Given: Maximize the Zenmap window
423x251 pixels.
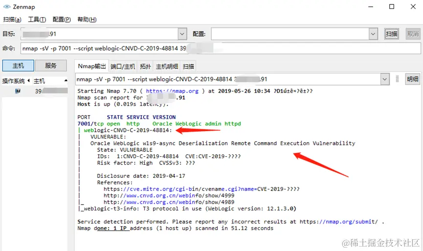Looking at the screenshot, I should 392,7.
